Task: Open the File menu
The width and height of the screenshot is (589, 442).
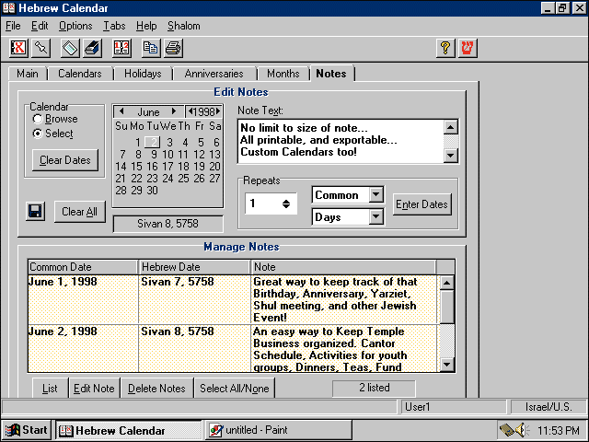Action: click(13, 26)
